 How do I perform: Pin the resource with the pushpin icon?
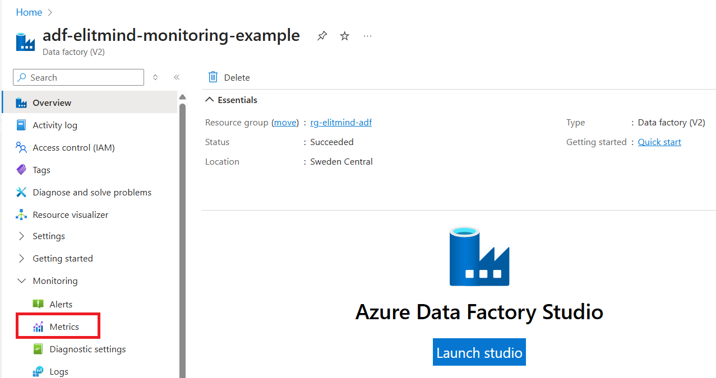click(x=322, y=36)
